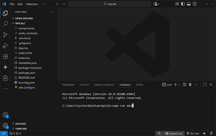
Task: Switch to the PORTS tab
Action: (x=140, y=85)
